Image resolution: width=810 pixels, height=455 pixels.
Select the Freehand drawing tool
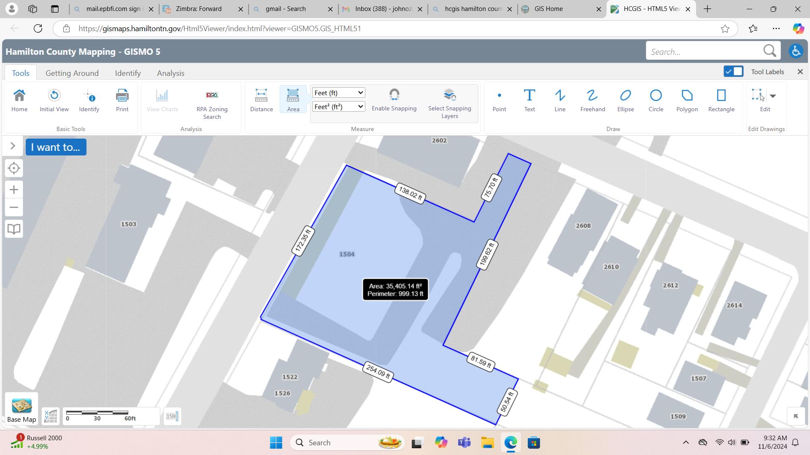point(592,100)
